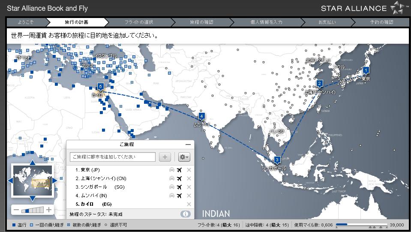
Task: Pan the map right with arrow
Action: coord(55,181)
